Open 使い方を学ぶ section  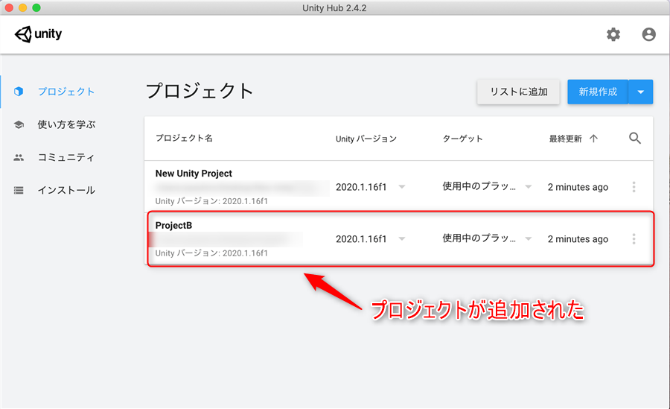66,124
